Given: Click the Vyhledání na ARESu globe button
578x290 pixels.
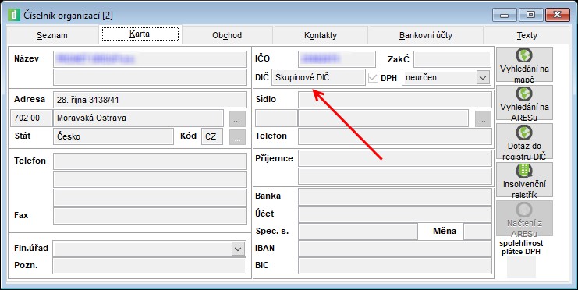Looking at the screenshot, I should coord(524,103).
